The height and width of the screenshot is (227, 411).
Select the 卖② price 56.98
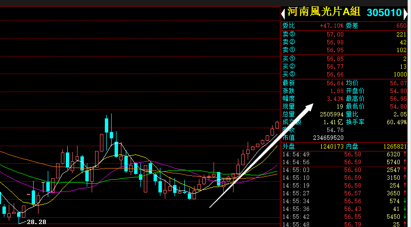pyautogui.click(x=335, y=42)
